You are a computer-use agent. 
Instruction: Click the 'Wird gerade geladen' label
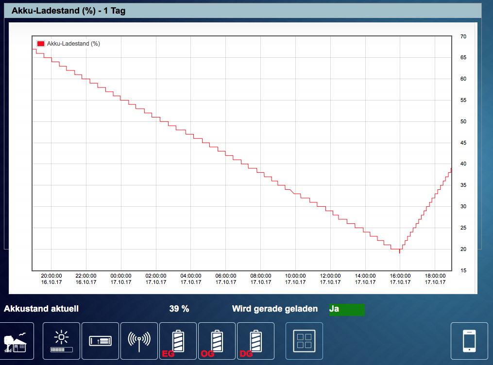pos(275,309)
